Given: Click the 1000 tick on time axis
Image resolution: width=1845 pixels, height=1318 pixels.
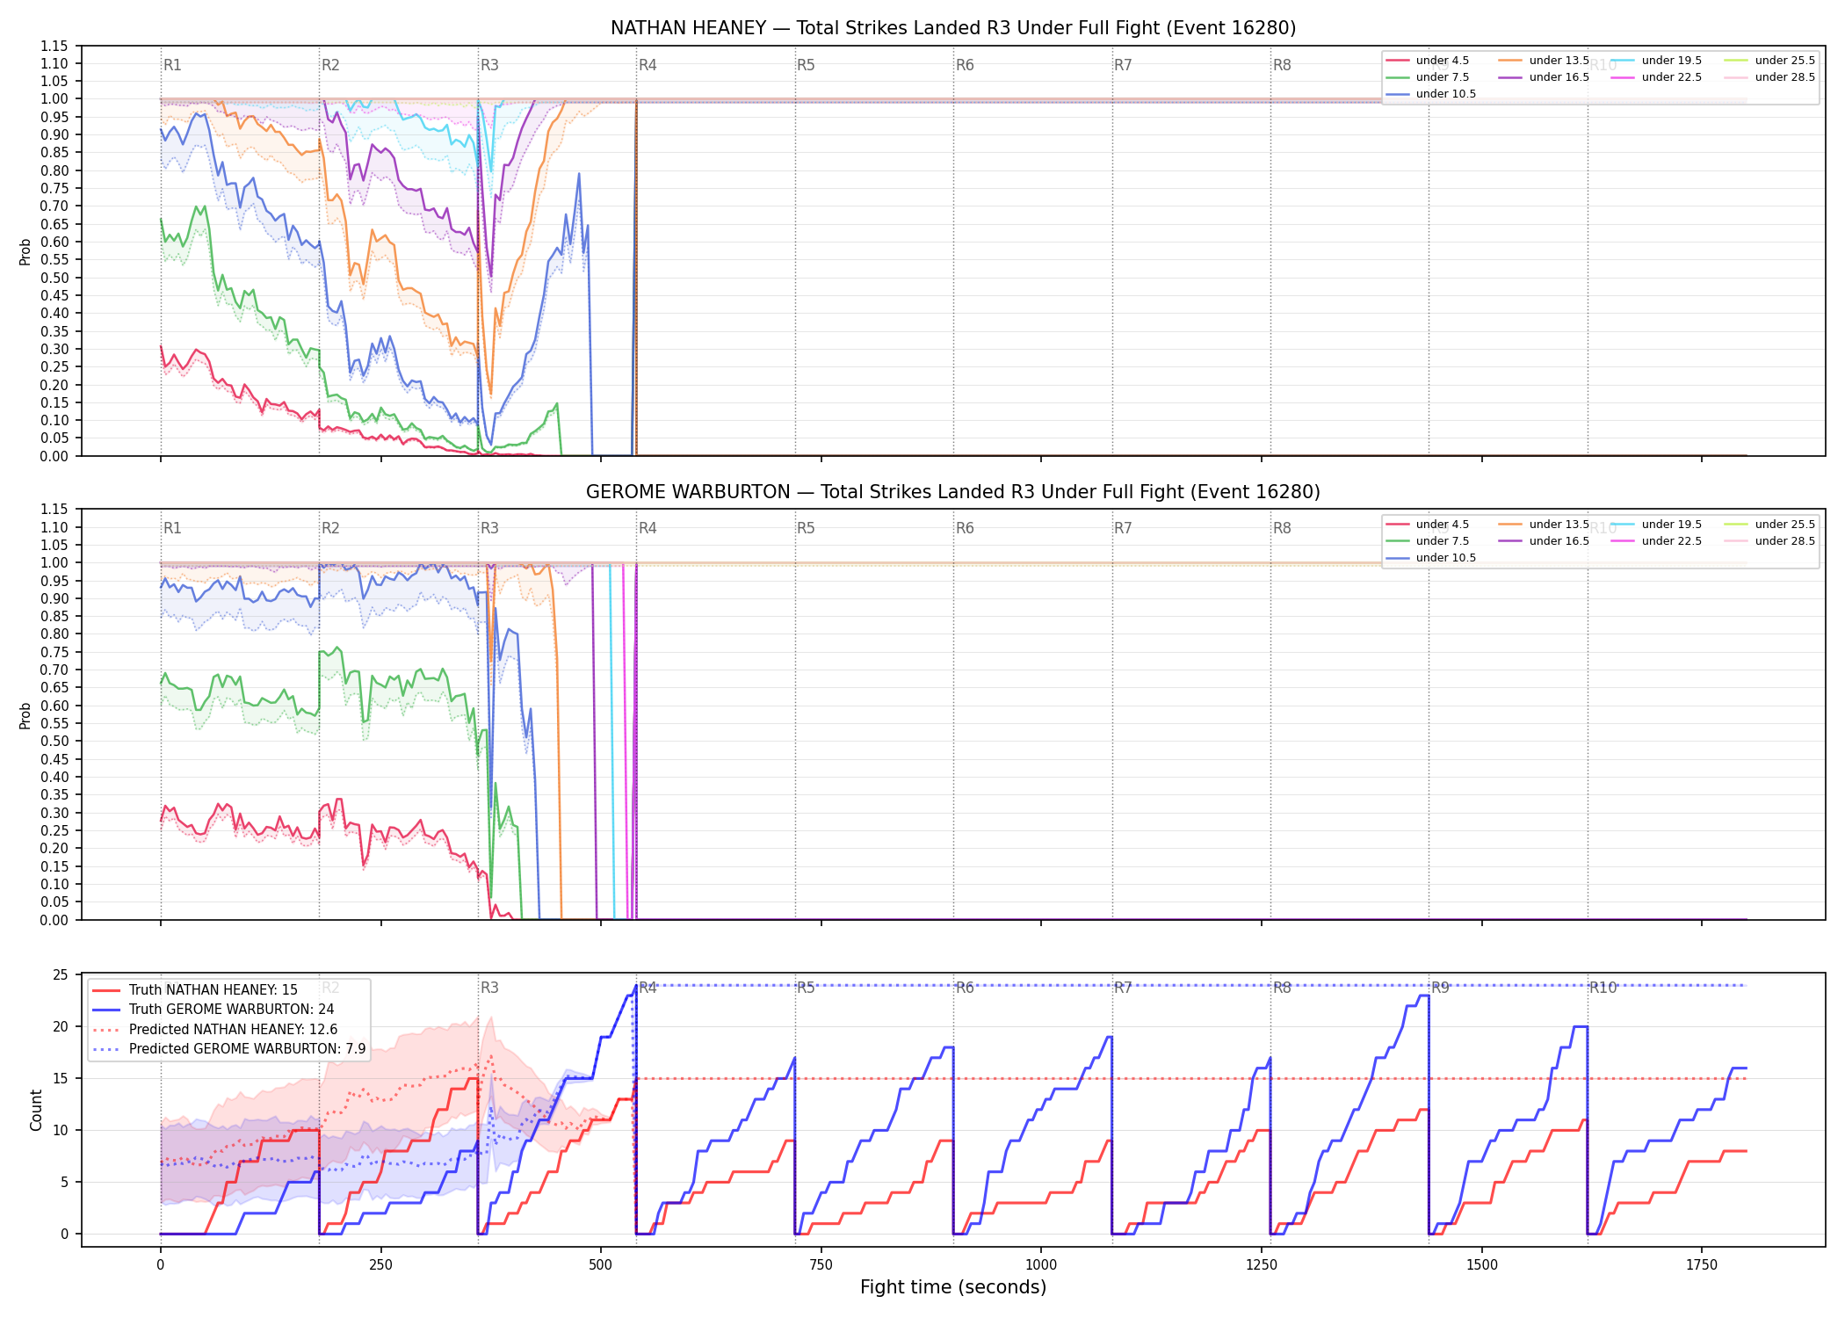Looking at the screenshot, I should coord(1041,1264).
